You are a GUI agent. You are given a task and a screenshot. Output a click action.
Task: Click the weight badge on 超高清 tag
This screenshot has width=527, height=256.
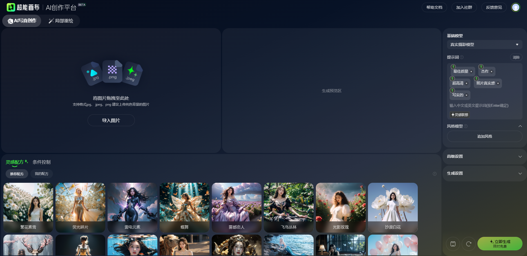coord(452,79)
